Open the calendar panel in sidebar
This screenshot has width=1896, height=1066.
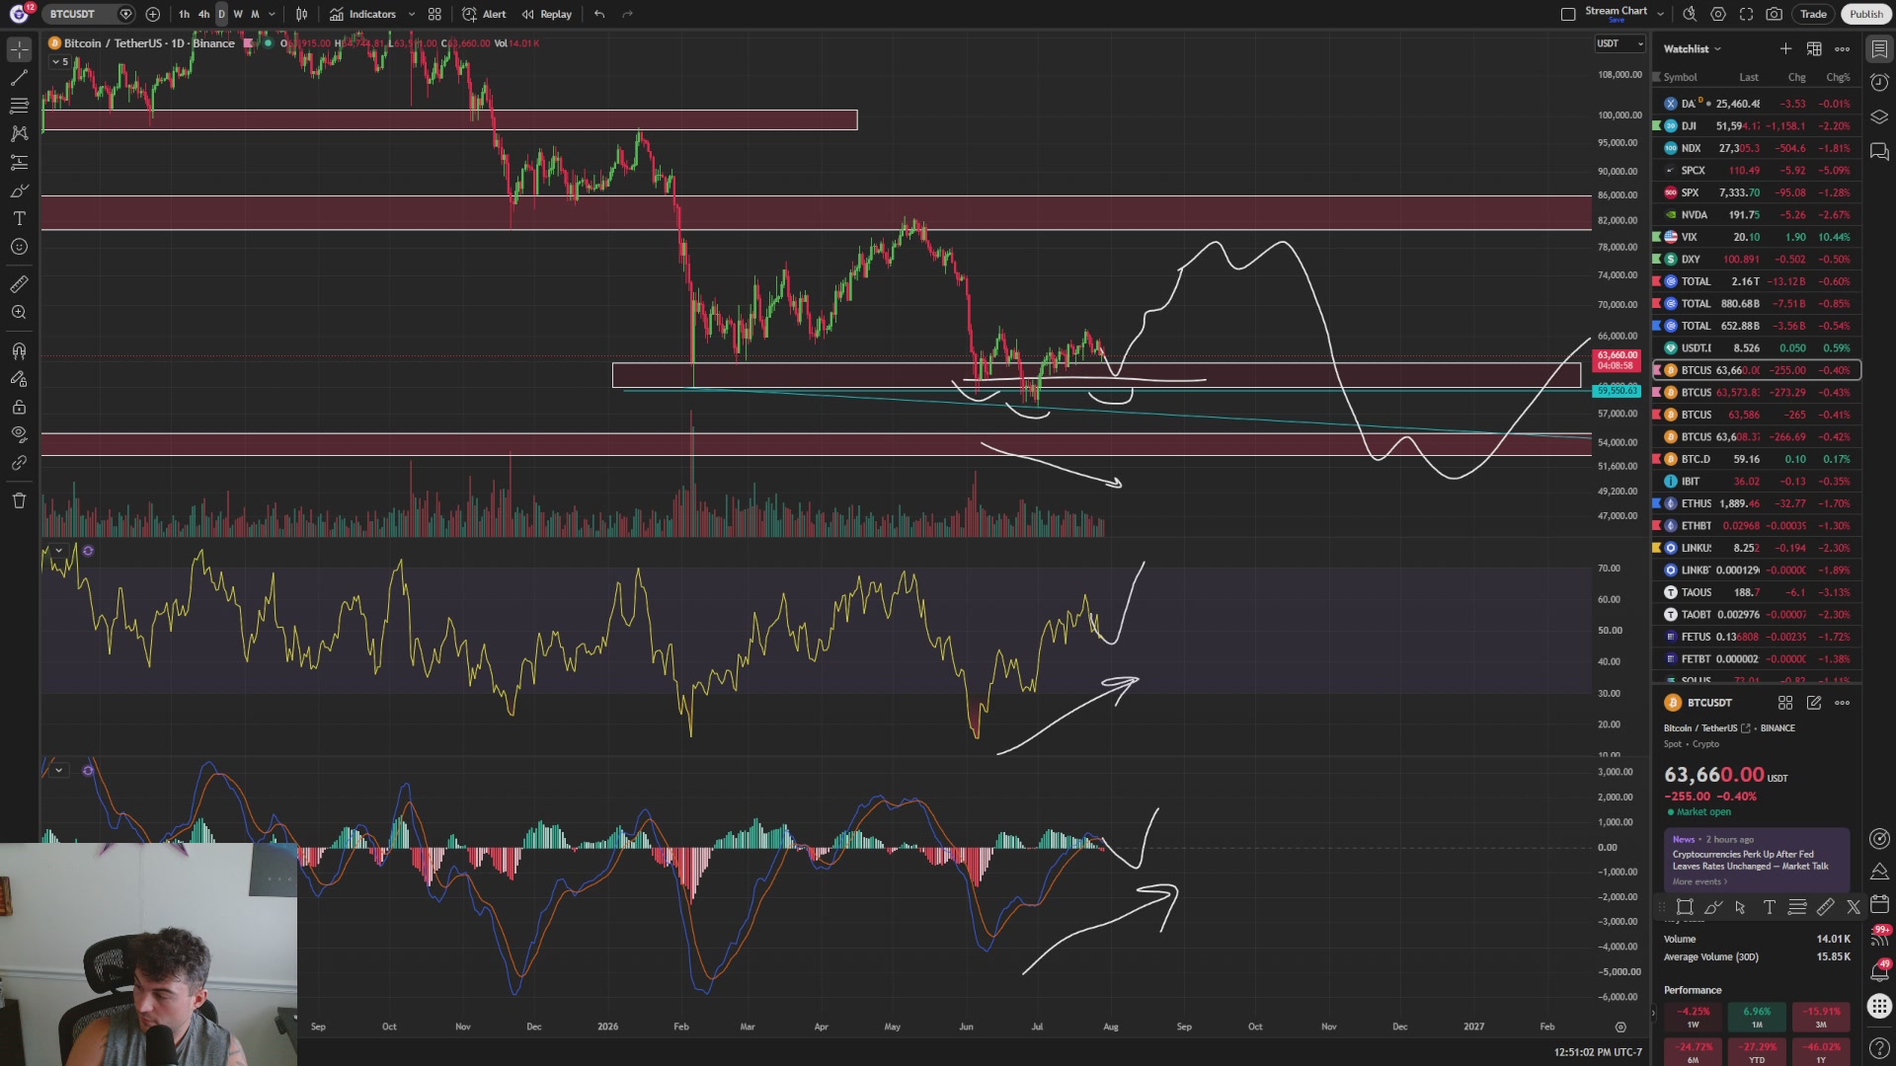[1879, 904]
